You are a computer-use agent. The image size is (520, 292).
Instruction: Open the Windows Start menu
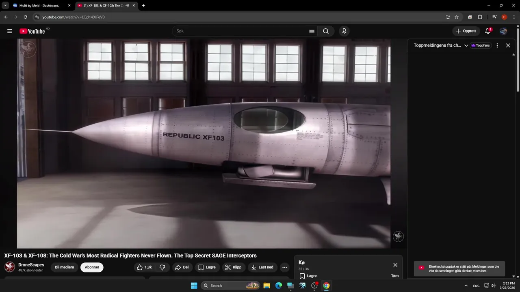(194, 286)
